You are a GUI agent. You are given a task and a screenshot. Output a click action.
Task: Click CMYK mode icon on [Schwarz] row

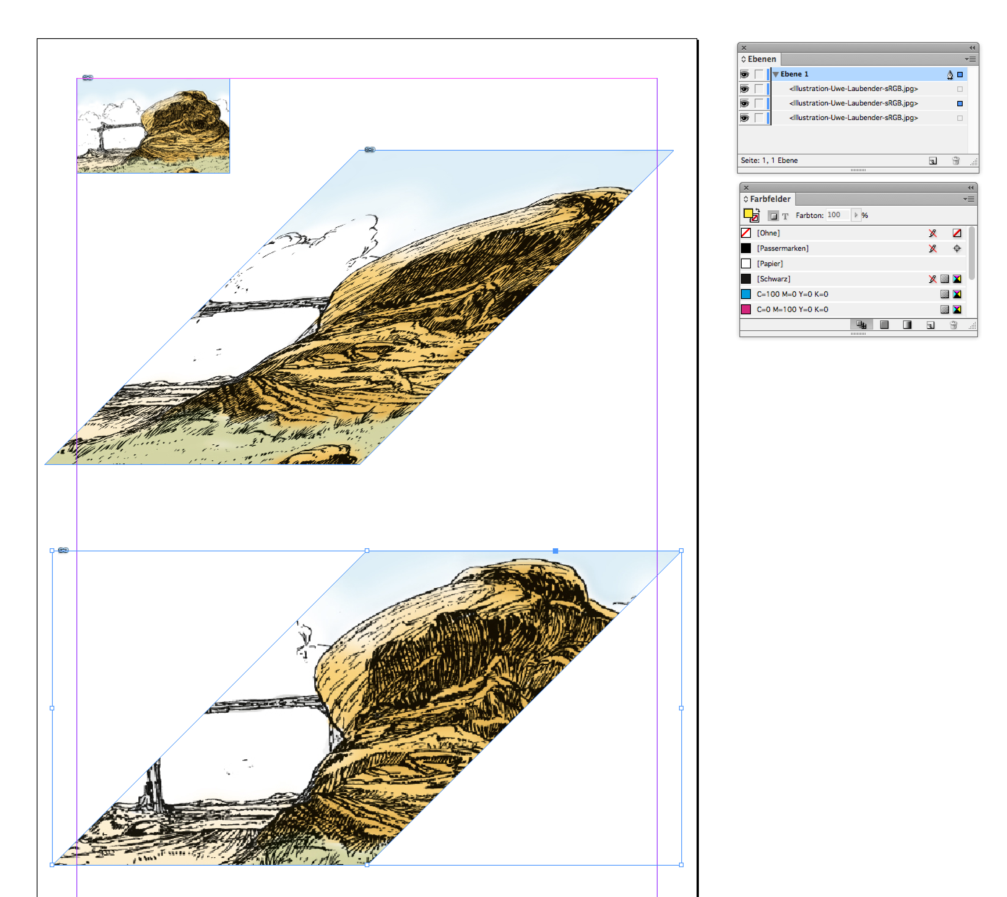(x=957, y=279)
